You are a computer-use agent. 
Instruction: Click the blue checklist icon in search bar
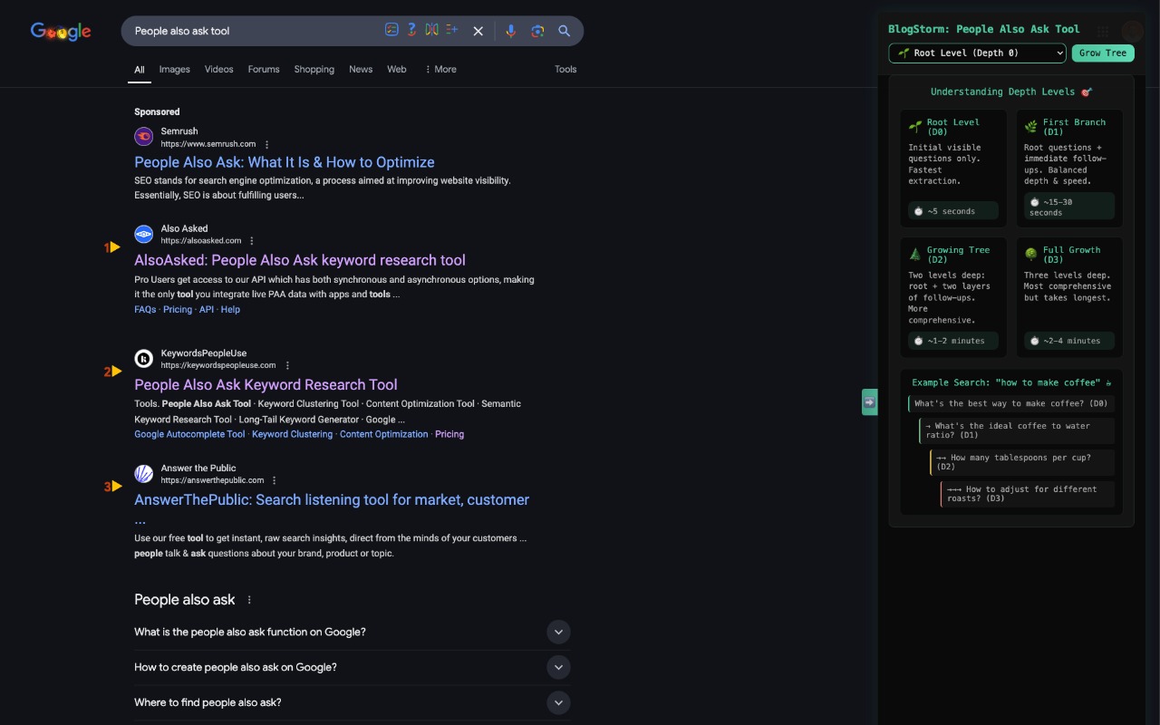coord(391,30)
